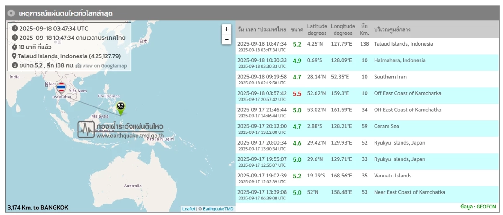The height and width of the screenshot is (215, 503).
Task: Zoom out on the earthquake map
Action: pyautogui.click(x=227, y=39)
